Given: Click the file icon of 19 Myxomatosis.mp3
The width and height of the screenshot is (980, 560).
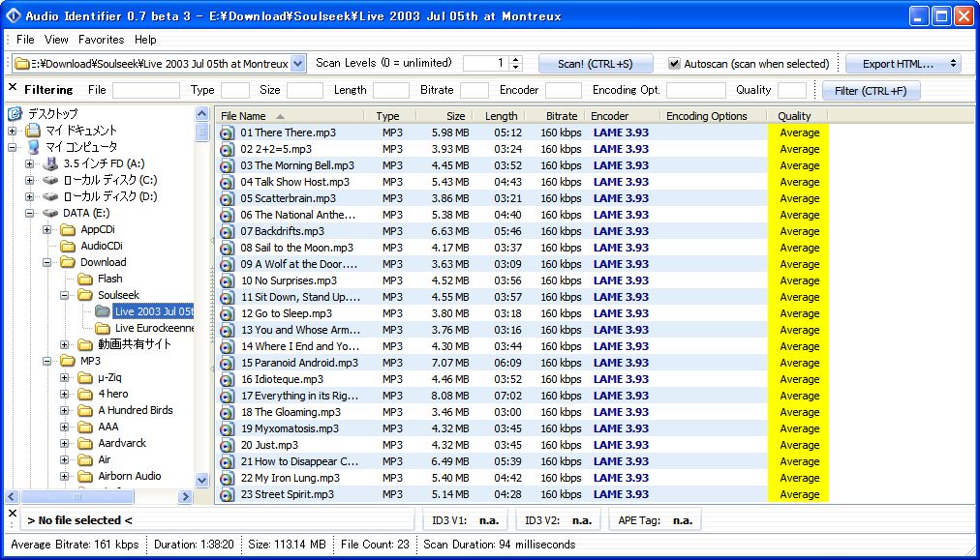Looking at the screenshot, I should (227, 428).
